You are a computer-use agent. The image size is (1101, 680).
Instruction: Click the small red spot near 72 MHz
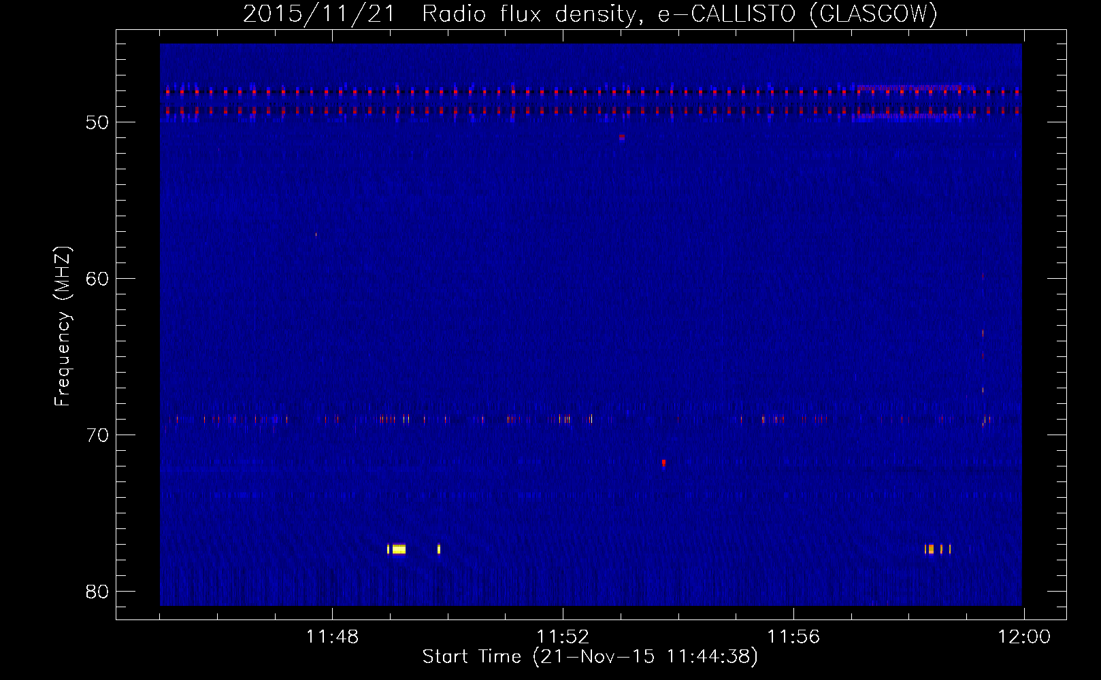coord(663,463)
